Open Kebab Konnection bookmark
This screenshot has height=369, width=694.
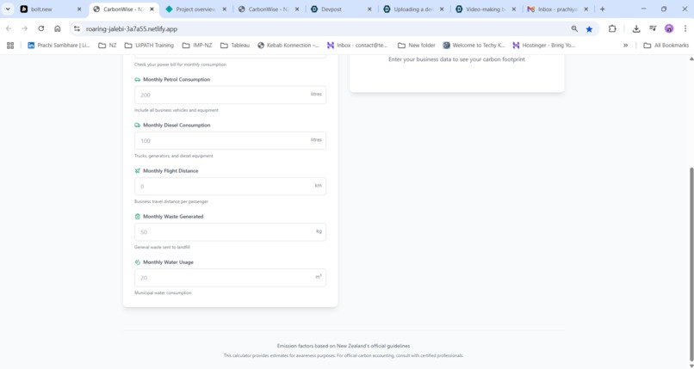click(x=288, y=45)
